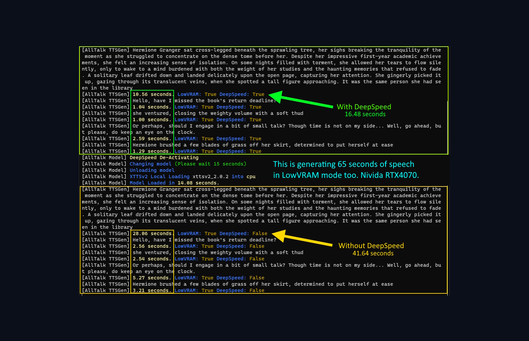Click the 'Changing model' log text
The width and height of the screenshot is (529, 341).
point(150,164)
